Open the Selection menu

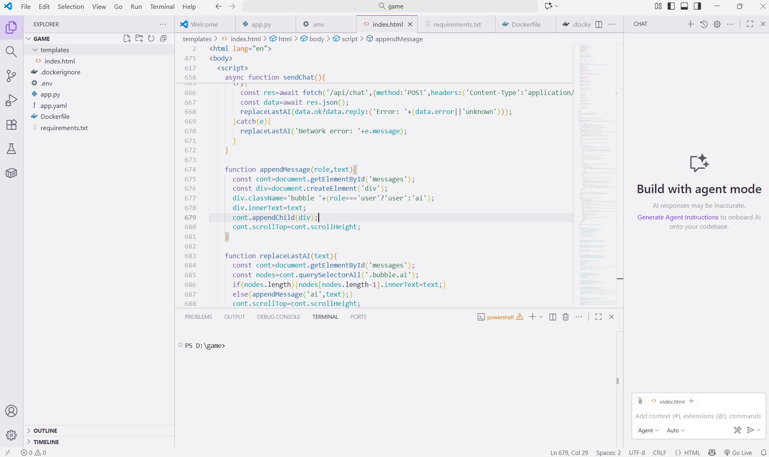(x=71, y=6)
